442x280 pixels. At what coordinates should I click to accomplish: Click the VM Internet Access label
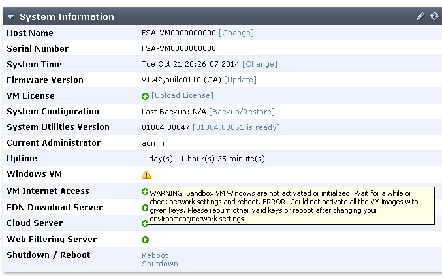[48, 191]
